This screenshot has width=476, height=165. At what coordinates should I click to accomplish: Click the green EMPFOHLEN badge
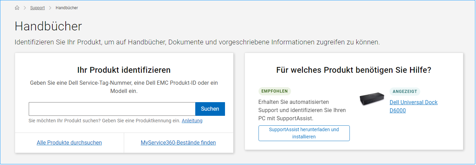[275, 91]
